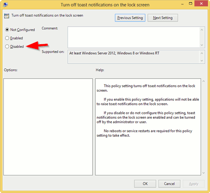This screenshot has width=210, height=193.
Task: Dismiss dialog with Cancel button
Action: coord(169,184)
